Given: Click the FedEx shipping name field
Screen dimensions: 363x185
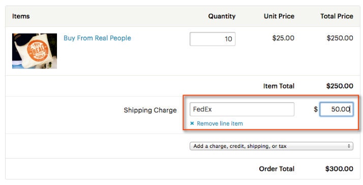Looking at the screenshot, I should click(x=242, y=109).
